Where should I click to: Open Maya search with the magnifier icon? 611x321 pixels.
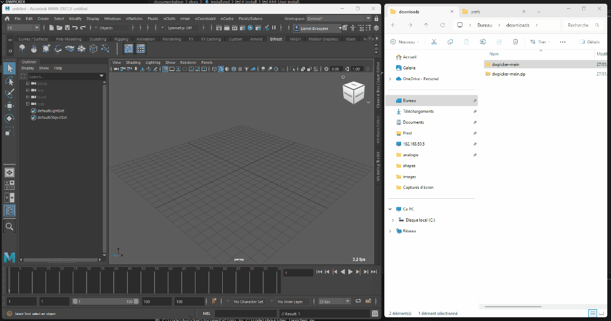pyautogui.click(x=9, y=227)
